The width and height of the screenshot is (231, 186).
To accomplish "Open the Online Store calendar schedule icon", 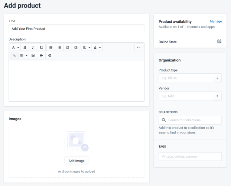I will pyautogui.click(x=219, y=41).
